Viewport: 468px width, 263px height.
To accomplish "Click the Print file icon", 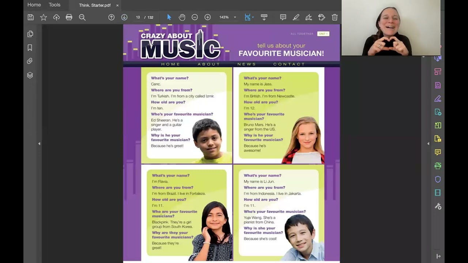I will 69,17.
